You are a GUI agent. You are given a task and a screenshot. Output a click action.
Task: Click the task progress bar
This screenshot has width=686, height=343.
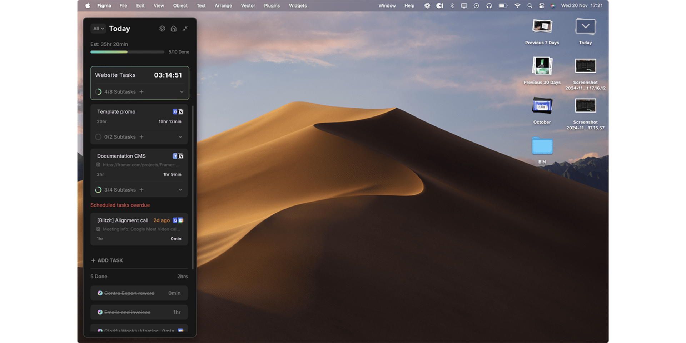tap(127, 52)
